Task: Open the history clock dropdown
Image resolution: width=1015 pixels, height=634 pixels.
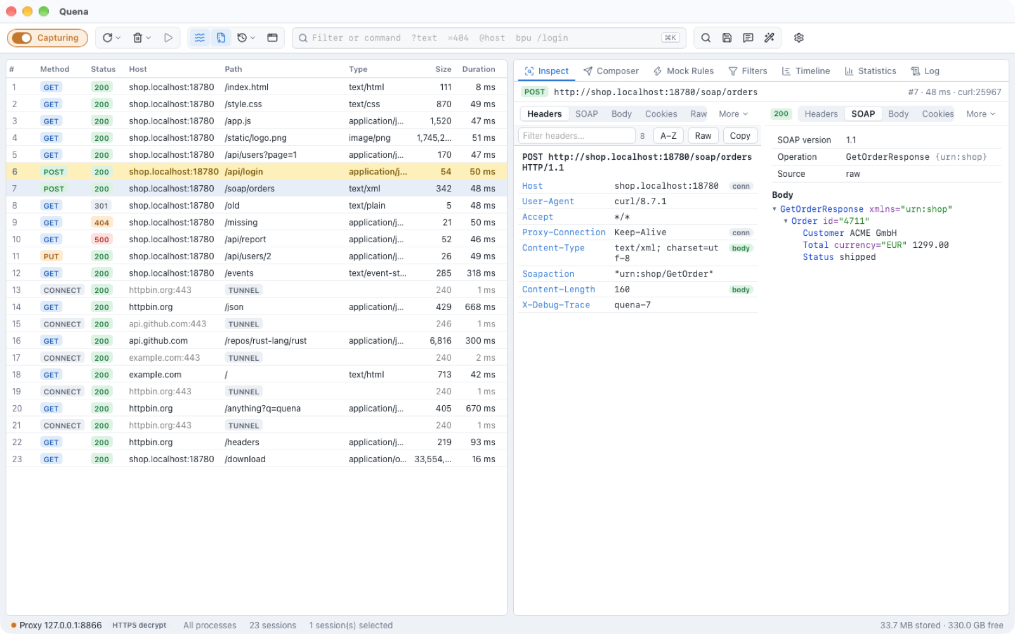Action: pyautogui.click(x=246, y=38)
